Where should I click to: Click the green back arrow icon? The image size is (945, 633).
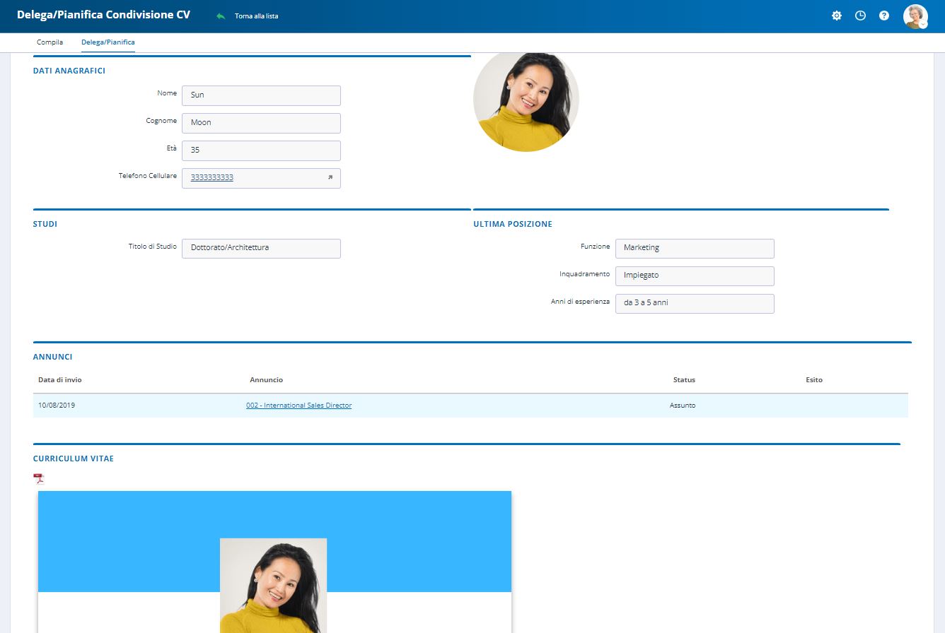221,16
